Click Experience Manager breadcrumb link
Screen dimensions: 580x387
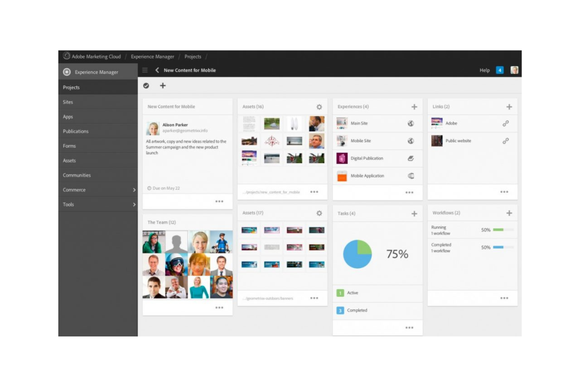152,56
